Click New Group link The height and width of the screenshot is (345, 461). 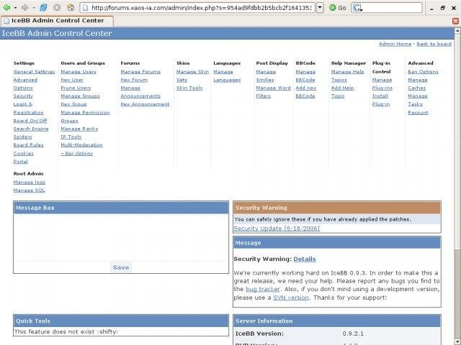coord(73,104)
